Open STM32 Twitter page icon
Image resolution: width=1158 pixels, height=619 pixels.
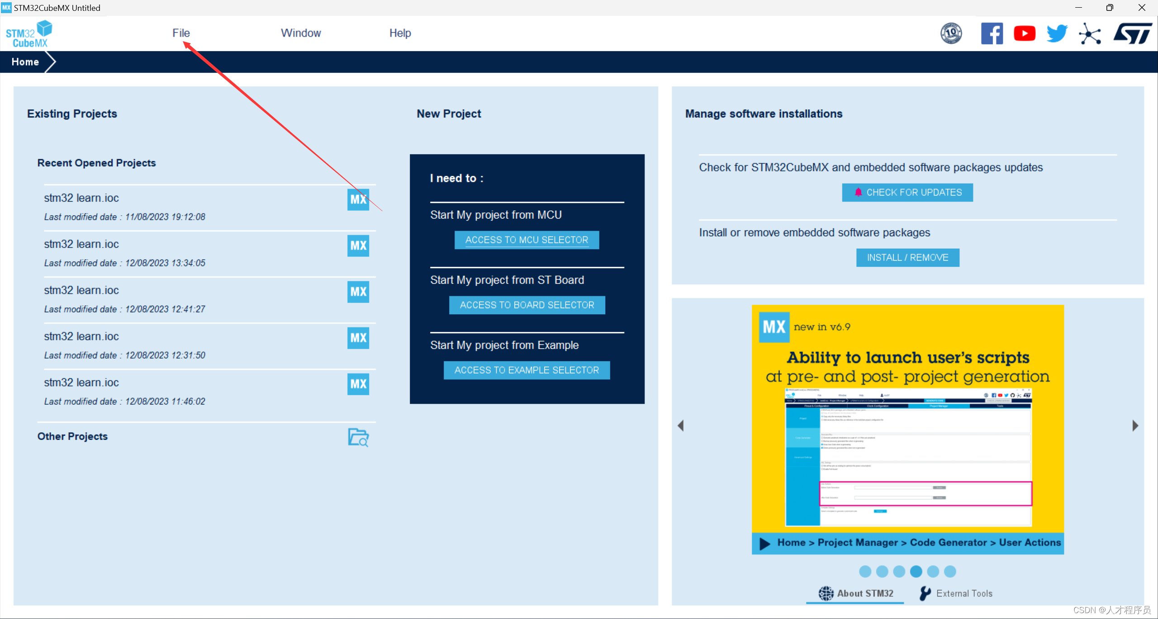tap(1055, 33)
